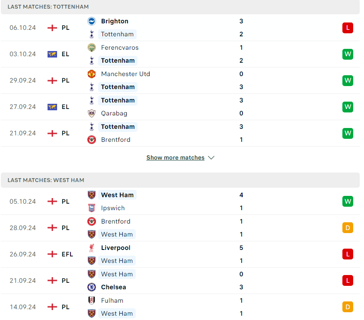
Task: Click the Ipswich club crest icon
Action: pyautogui.click(x=92, y=208)
